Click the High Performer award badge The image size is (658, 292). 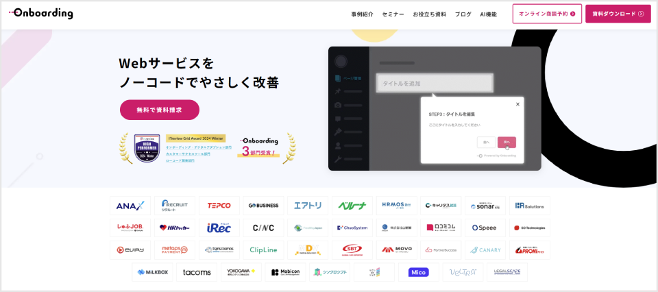(x=147, y=148)
